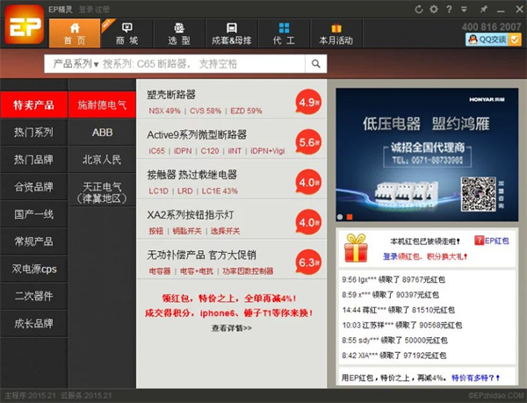This screenshot has height=403, width=527.
Task: Open the 代工 tab
Action: coord(284,33)
